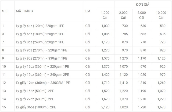The image size is (172, 112).
Task: Click the 1,085 price value
Action: (x=106, y=34)
